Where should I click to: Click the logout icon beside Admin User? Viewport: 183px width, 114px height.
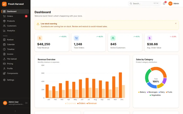[x=26, y=103]
